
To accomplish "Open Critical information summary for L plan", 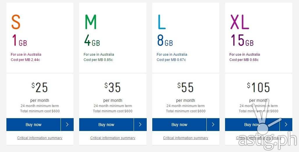I will 185,138.
